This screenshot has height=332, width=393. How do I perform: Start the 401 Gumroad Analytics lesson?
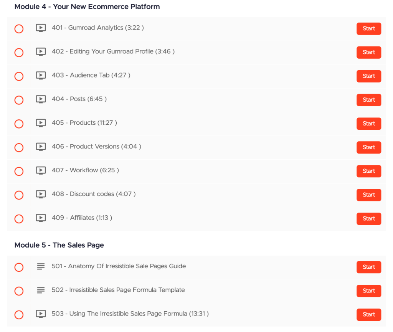coord(368,29)
